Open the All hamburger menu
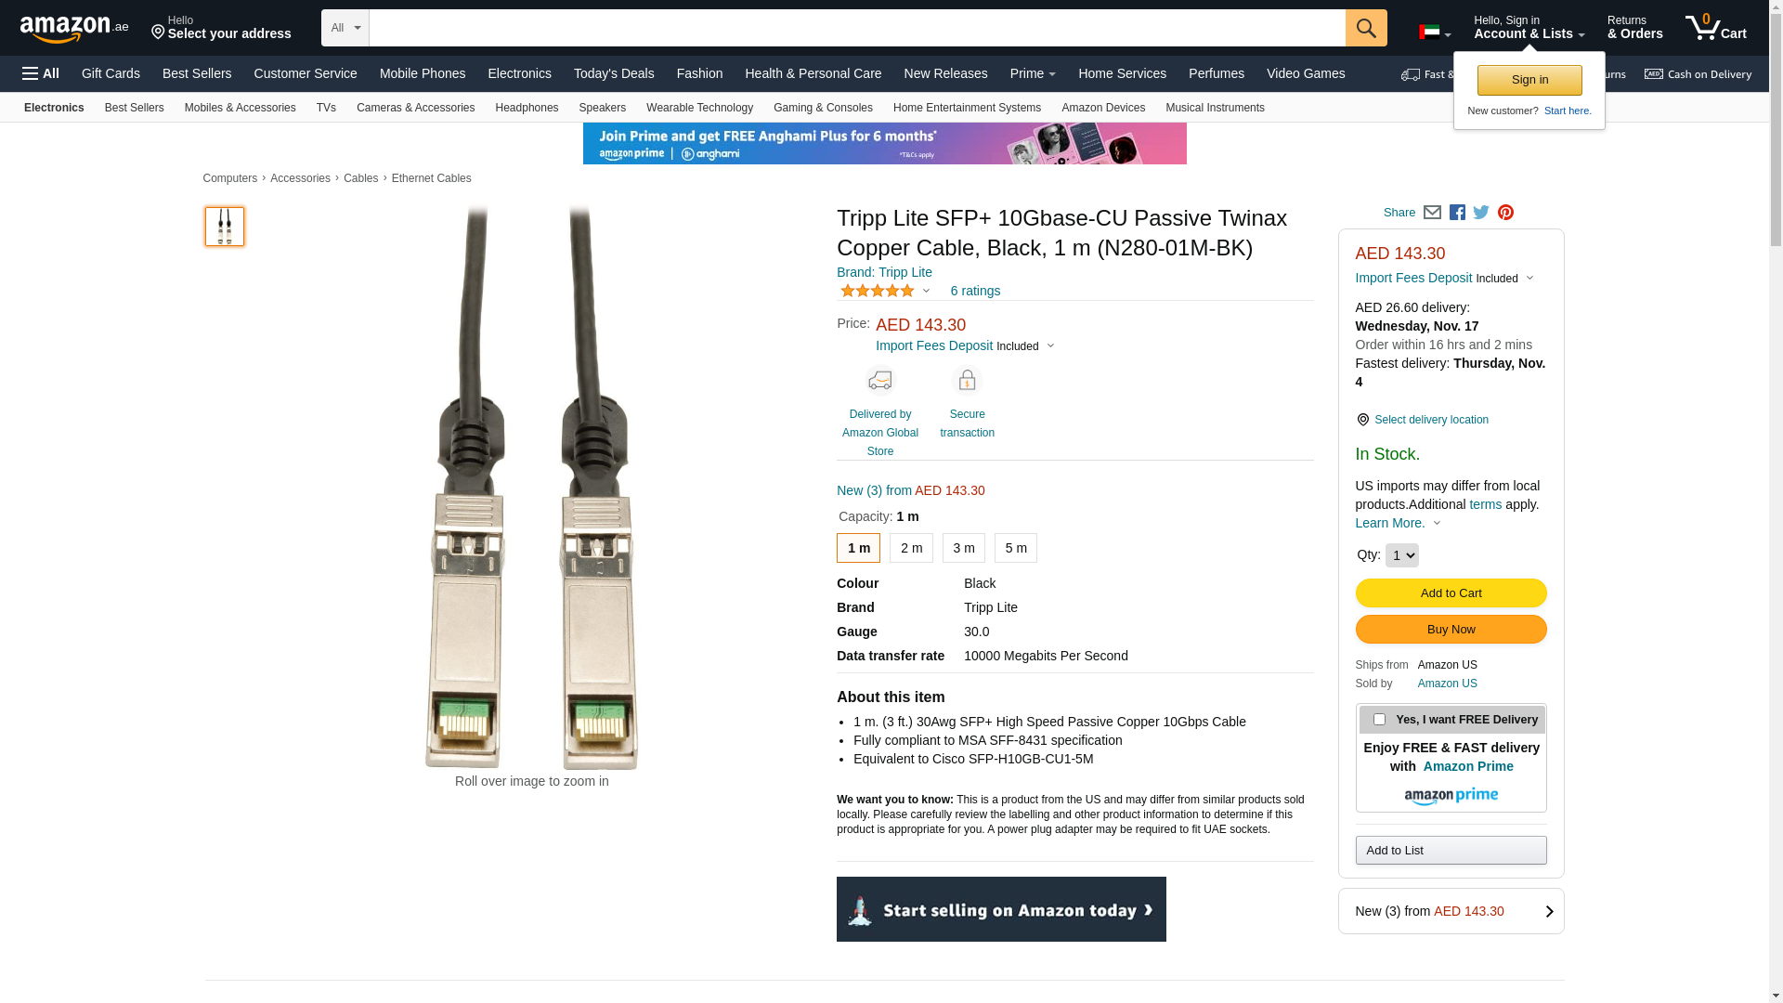This screenshot has height=1003, width=1783. coord(41,73)
